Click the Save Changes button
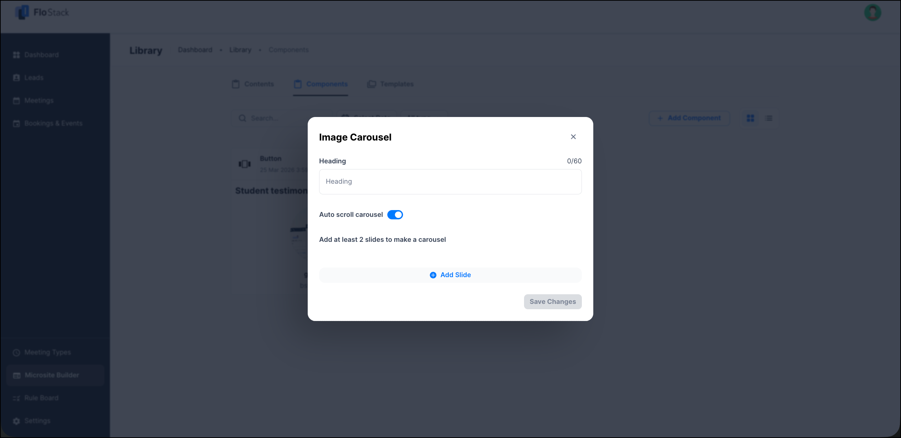 coord(553,302)
